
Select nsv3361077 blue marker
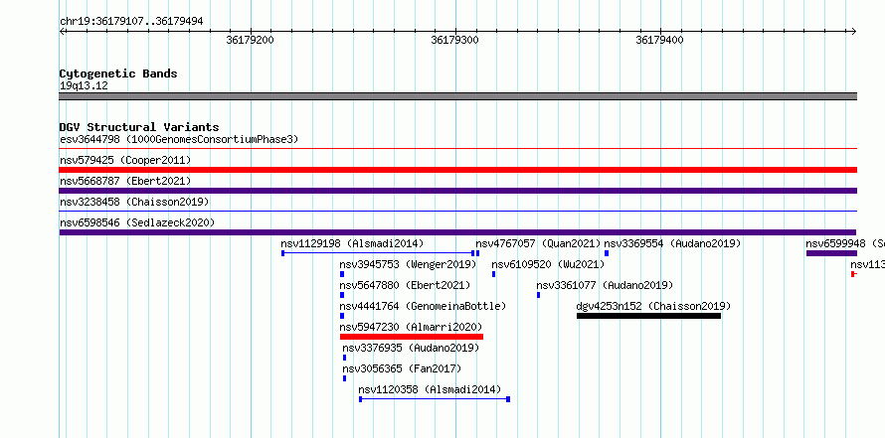[x=538, y=295]
